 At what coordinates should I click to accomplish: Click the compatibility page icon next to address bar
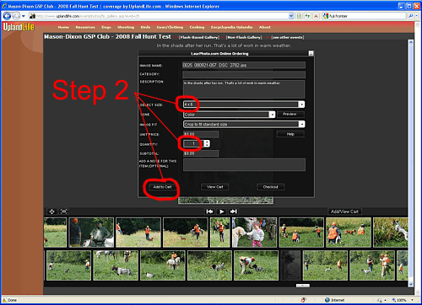tap(300, 16)
